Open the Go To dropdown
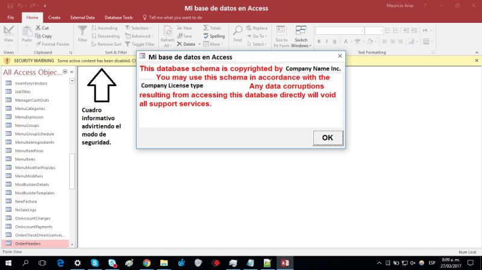Screen dimensions: 482x270 coord(257,36)
